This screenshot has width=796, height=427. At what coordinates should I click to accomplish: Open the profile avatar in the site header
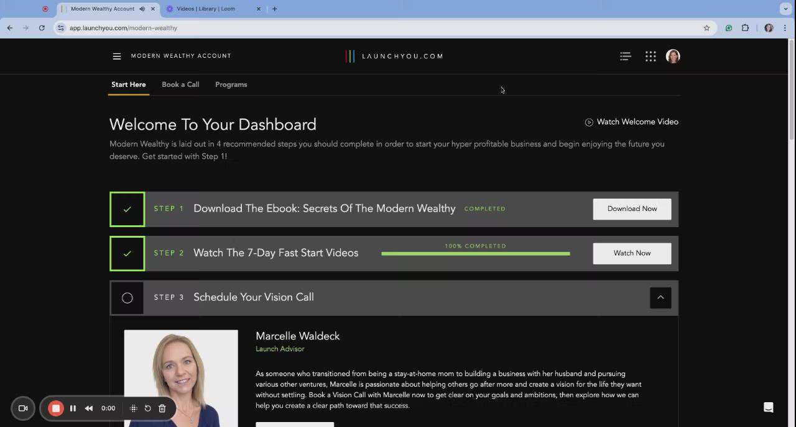(673, 56)
